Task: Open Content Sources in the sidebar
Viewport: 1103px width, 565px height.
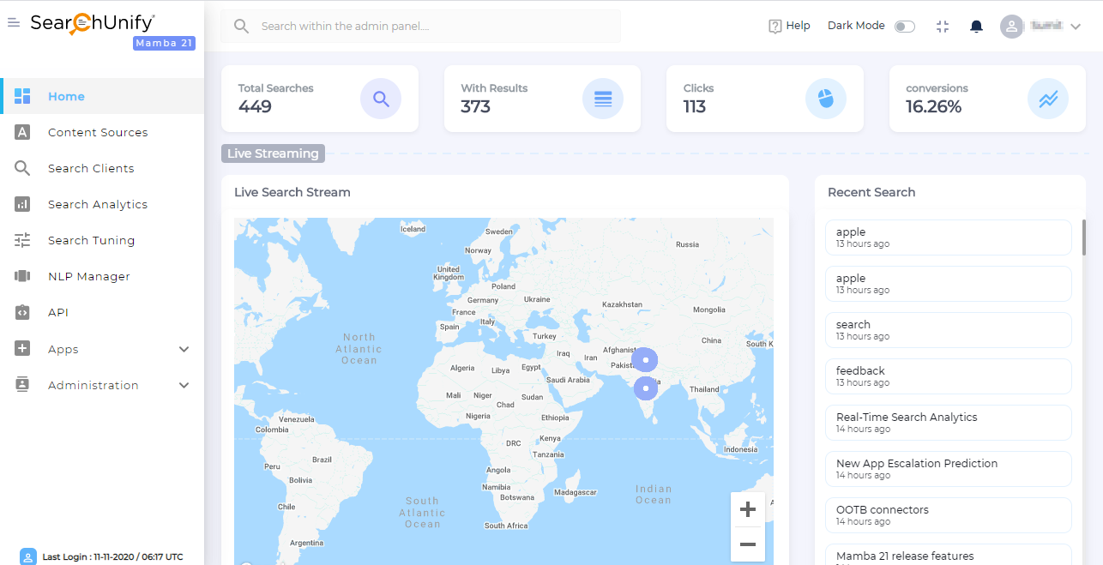Action: [98, 132]
